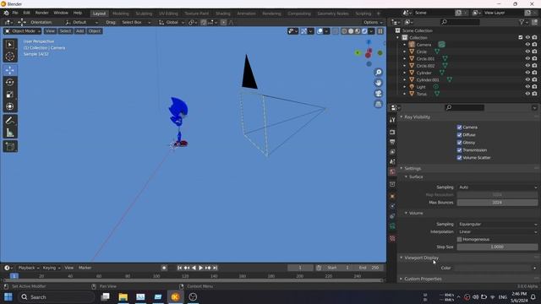The width and height of the screenshot is (541, 304).
Task: Open the Volume Sampling Equiangular dropdown
Action: coord(497,224)
